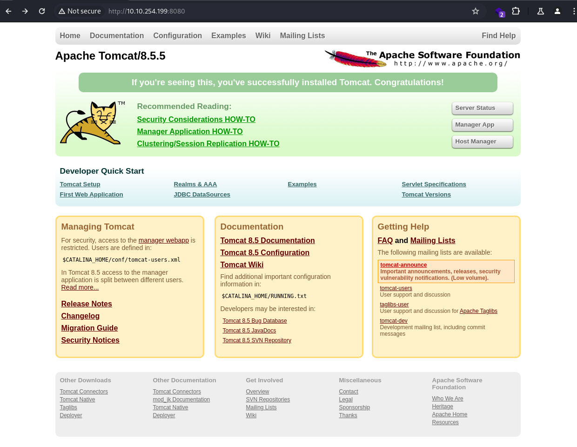The image size is (577, 447).
Task: Open mod_jk Documentation footer link
Action: click(181, 400)
